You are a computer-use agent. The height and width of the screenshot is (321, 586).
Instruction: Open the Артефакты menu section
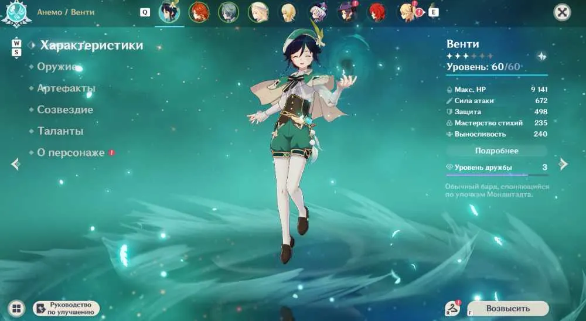click(x=66, y=88)
